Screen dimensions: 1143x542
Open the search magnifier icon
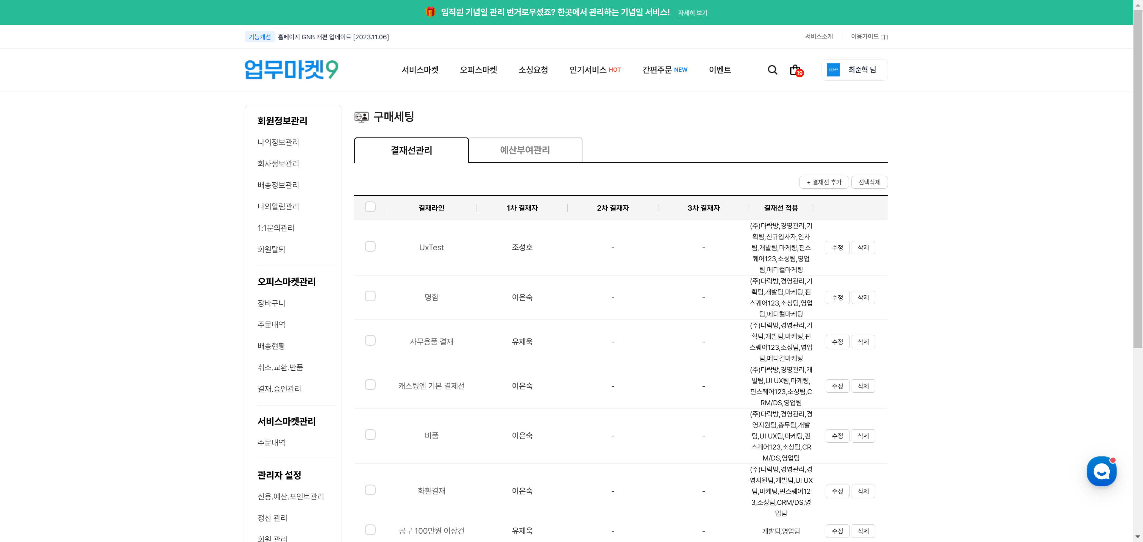point(772,70)
